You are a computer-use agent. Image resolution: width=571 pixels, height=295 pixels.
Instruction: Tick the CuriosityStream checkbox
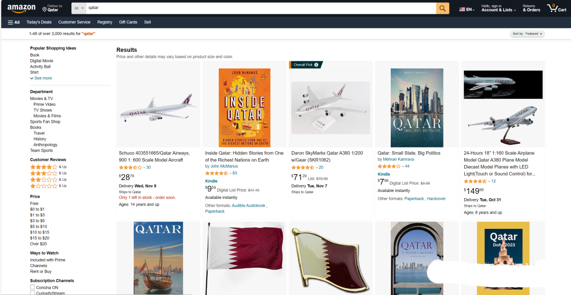[33, 293]
